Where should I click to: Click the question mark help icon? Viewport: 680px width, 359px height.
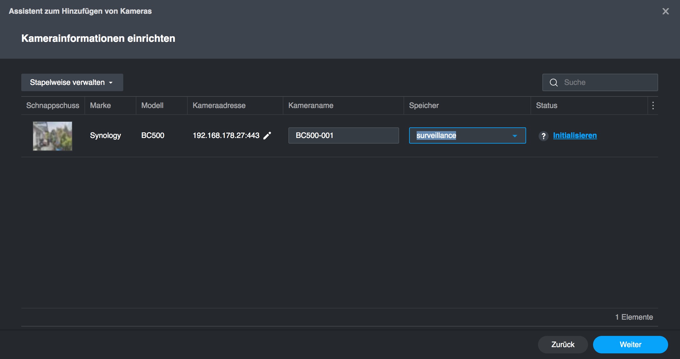coord(544,136)
